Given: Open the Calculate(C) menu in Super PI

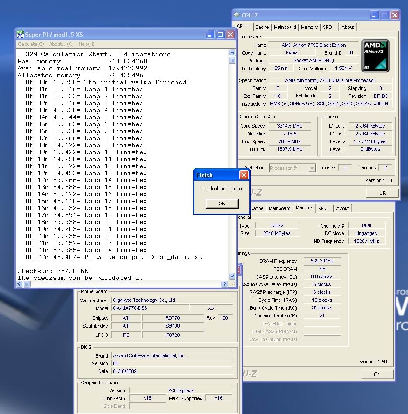Looking at the screenshot, I should pos(31,44).
